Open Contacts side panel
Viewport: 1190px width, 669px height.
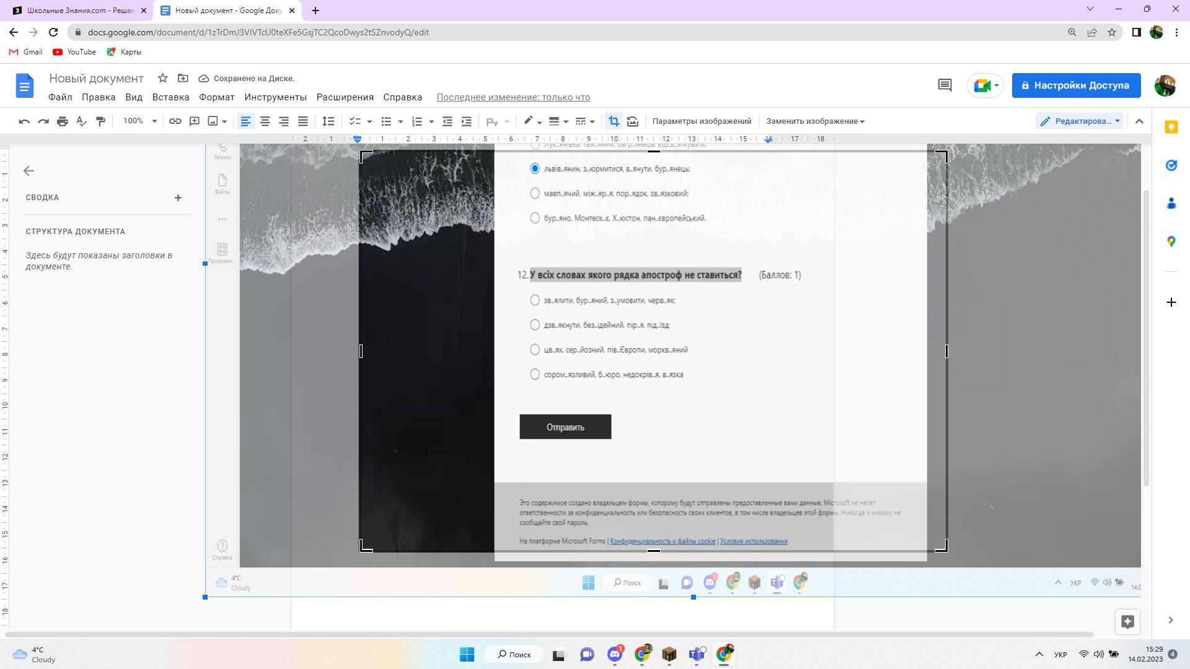[1171, 203]
